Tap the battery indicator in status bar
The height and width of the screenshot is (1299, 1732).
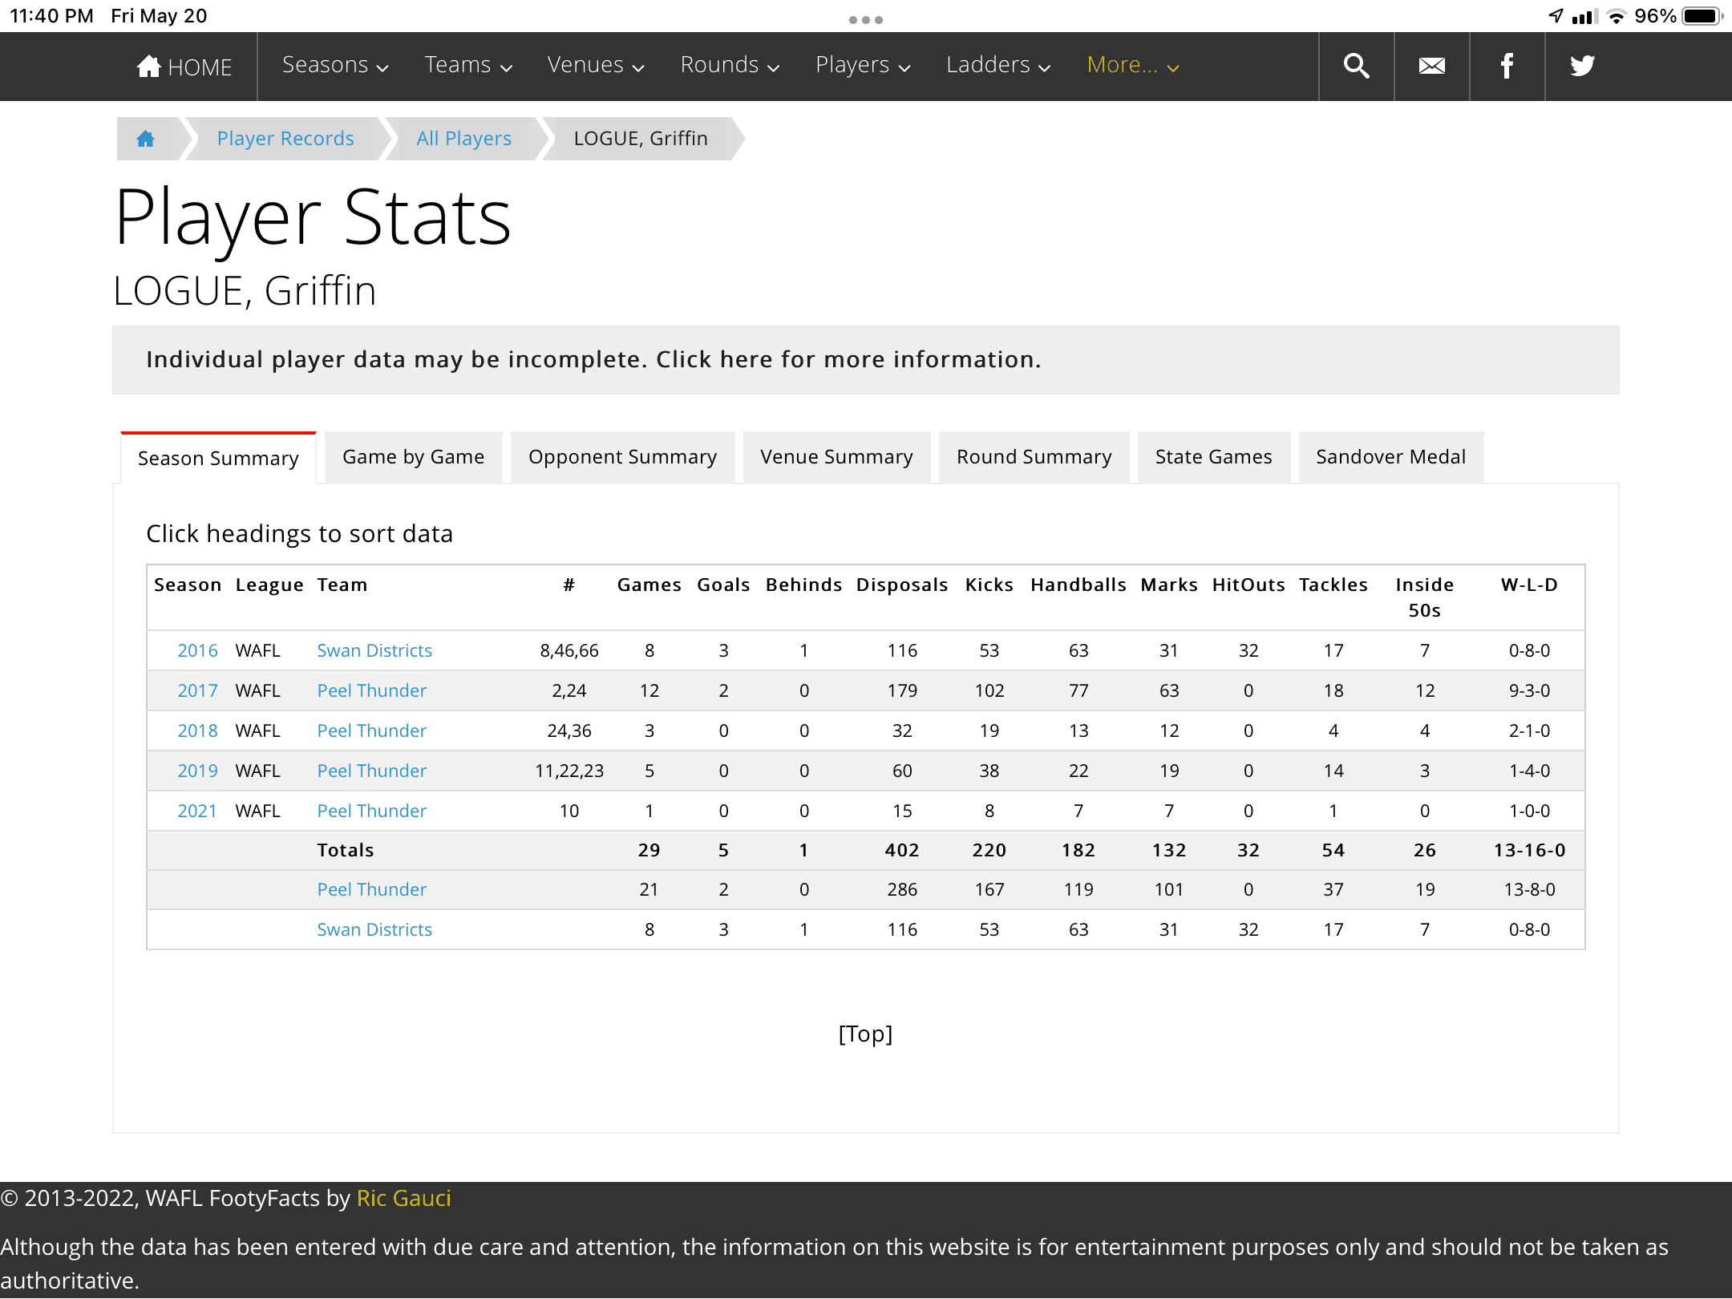pyautogui.click(x=1702, y=16)
